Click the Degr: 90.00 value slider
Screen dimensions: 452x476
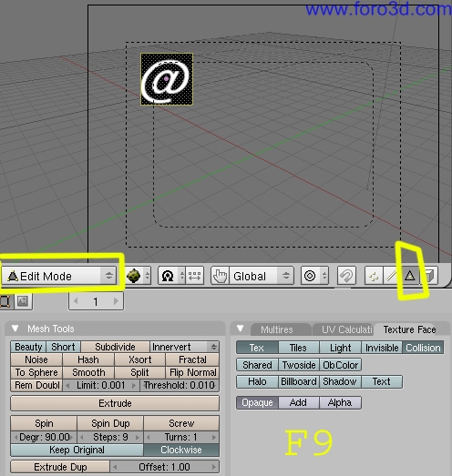pos(44,437)
